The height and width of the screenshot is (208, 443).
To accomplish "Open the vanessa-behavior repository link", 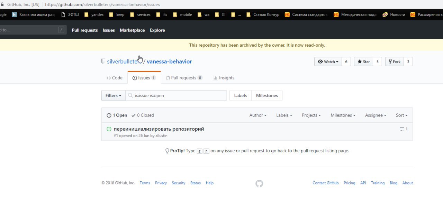I will (x=169, y=62).
